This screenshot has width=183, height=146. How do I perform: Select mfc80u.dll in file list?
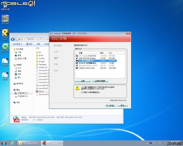pyautogui.click(x=41, y=67)
